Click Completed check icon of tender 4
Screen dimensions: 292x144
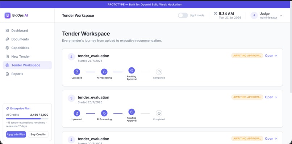pos(159,72)
